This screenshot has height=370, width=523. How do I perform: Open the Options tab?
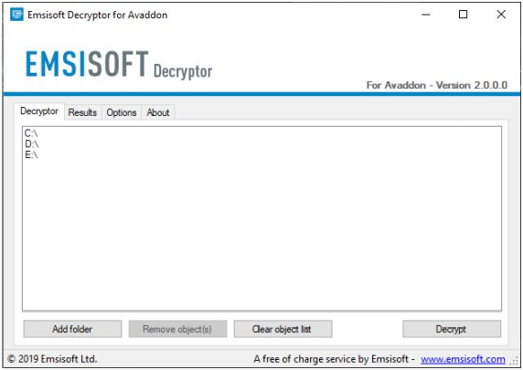click(122, 112)
